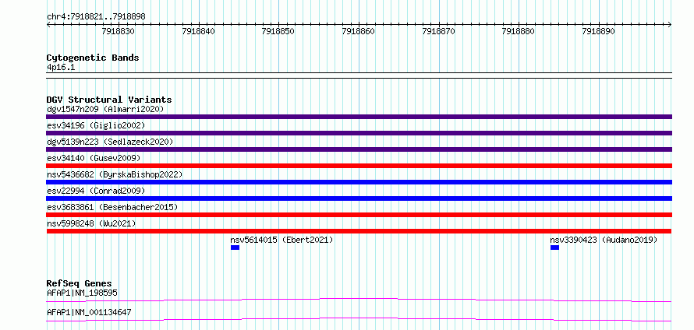Open variant label nsv5614015 (Ebert2021)
The height and width of the screenshot is (330, 694).
281,240
